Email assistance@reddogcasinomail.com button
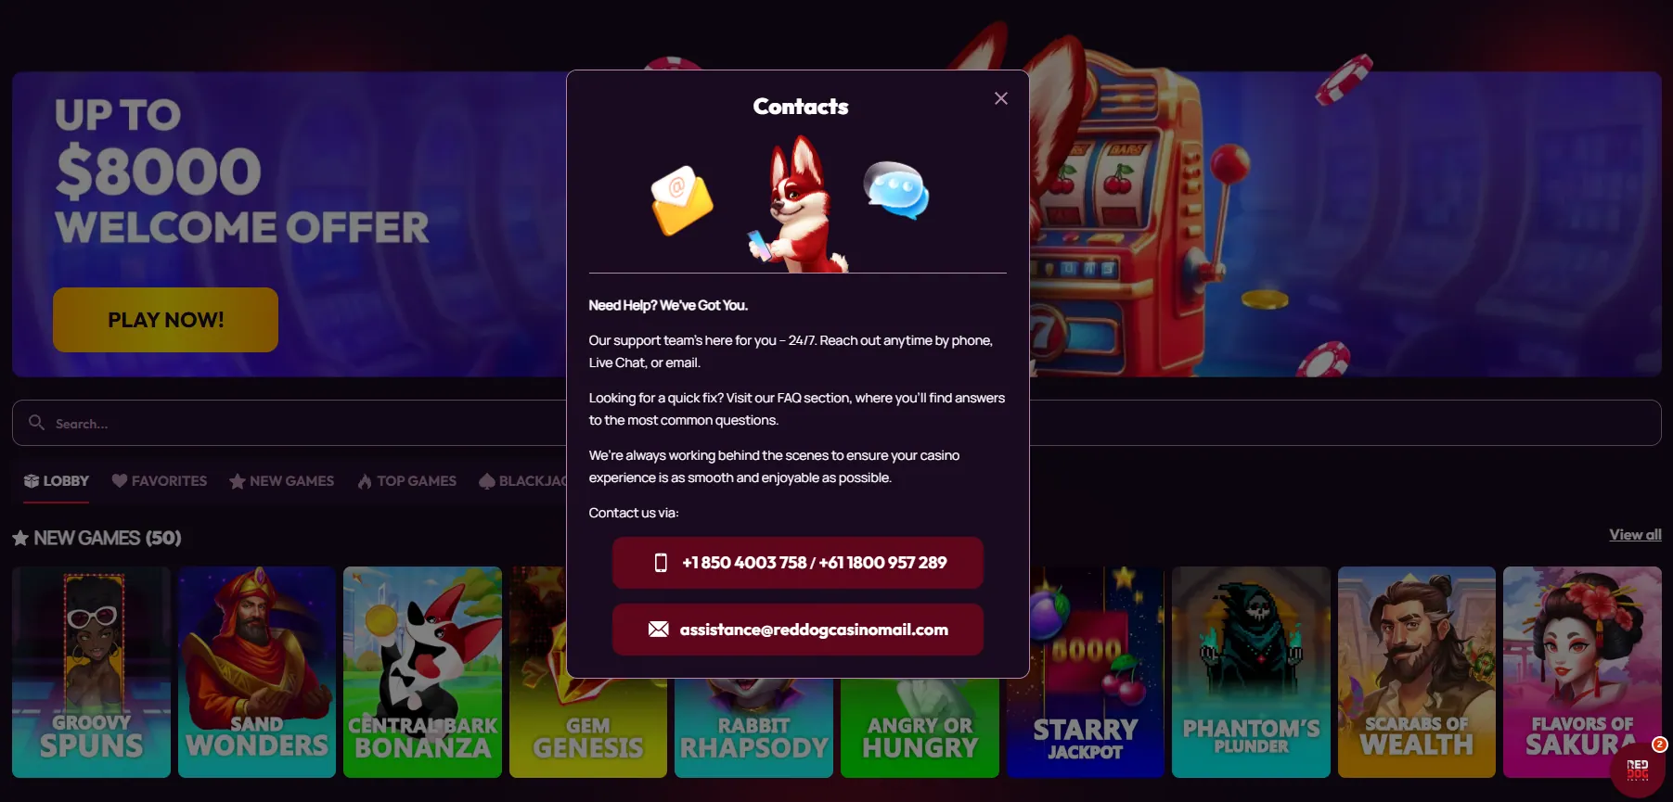 pos(798,630)
